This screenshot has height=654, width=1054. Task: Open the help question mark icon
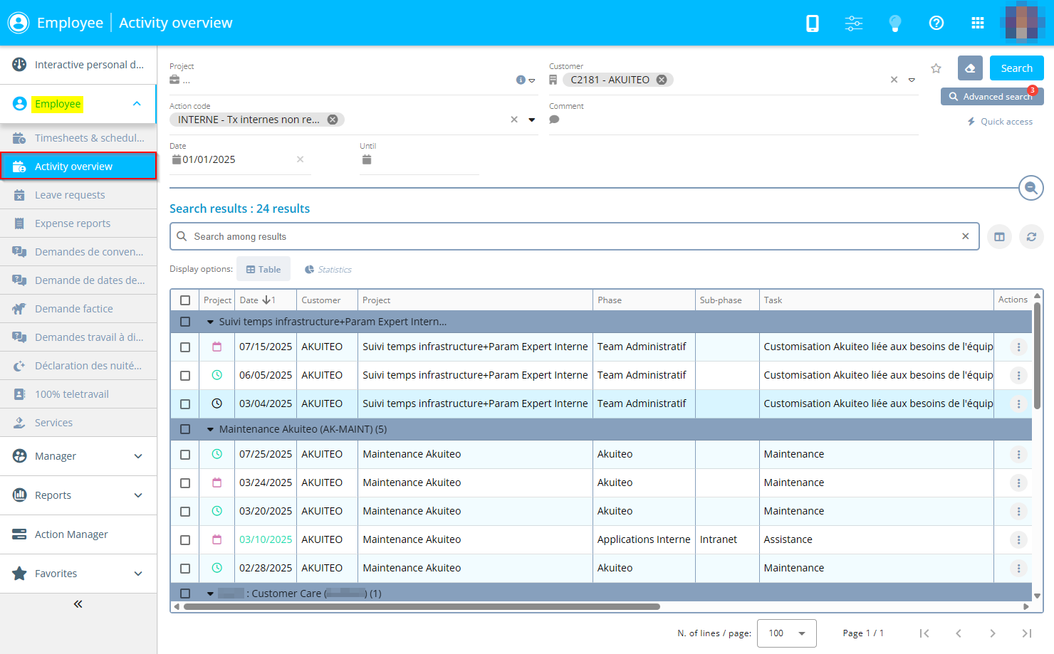tap(936, 23)
